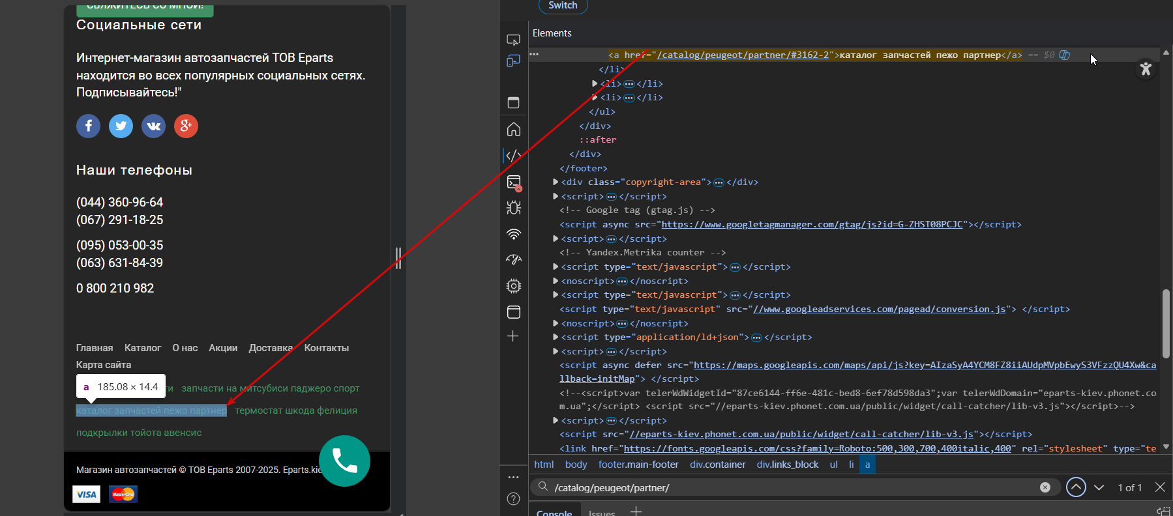The width and height of the screenshot is (1173, 516).
Task: Open the Network wifi icon
Action: [514, 234]
